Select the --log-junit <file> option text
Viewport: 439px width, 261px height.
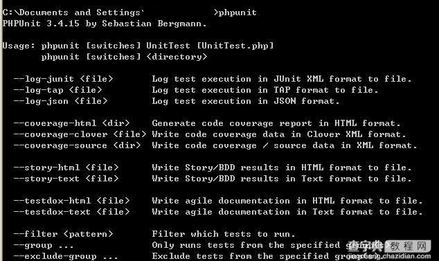64,79
